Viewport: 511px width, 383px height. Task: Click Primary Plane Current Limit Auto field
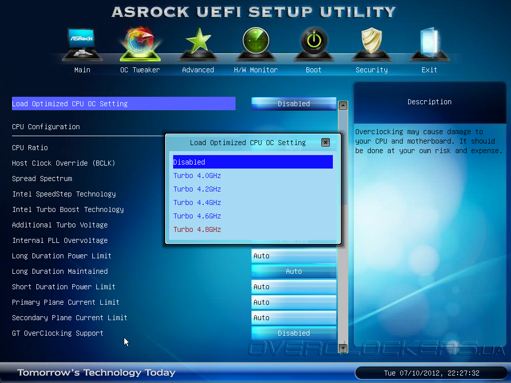(x=293, y=302)
